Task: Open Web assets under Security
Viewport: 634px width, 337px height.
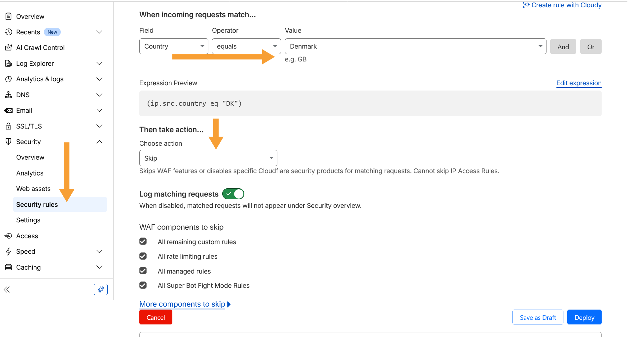Action: (33, 189)
